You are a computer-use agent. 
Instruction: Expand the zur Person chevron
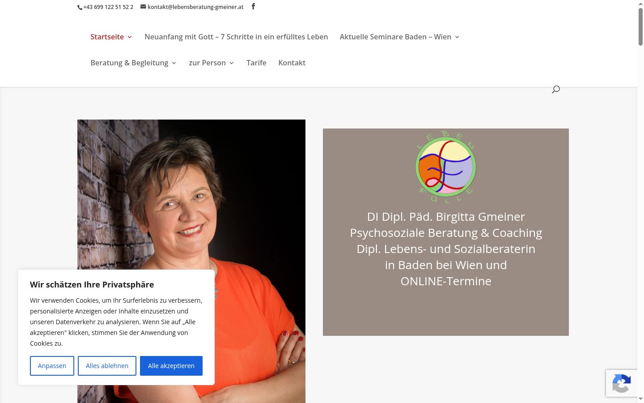[x=232, y=63]
